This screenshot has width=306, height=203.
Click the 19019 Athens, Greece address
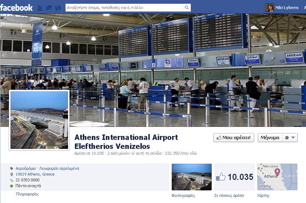(35, 174)
